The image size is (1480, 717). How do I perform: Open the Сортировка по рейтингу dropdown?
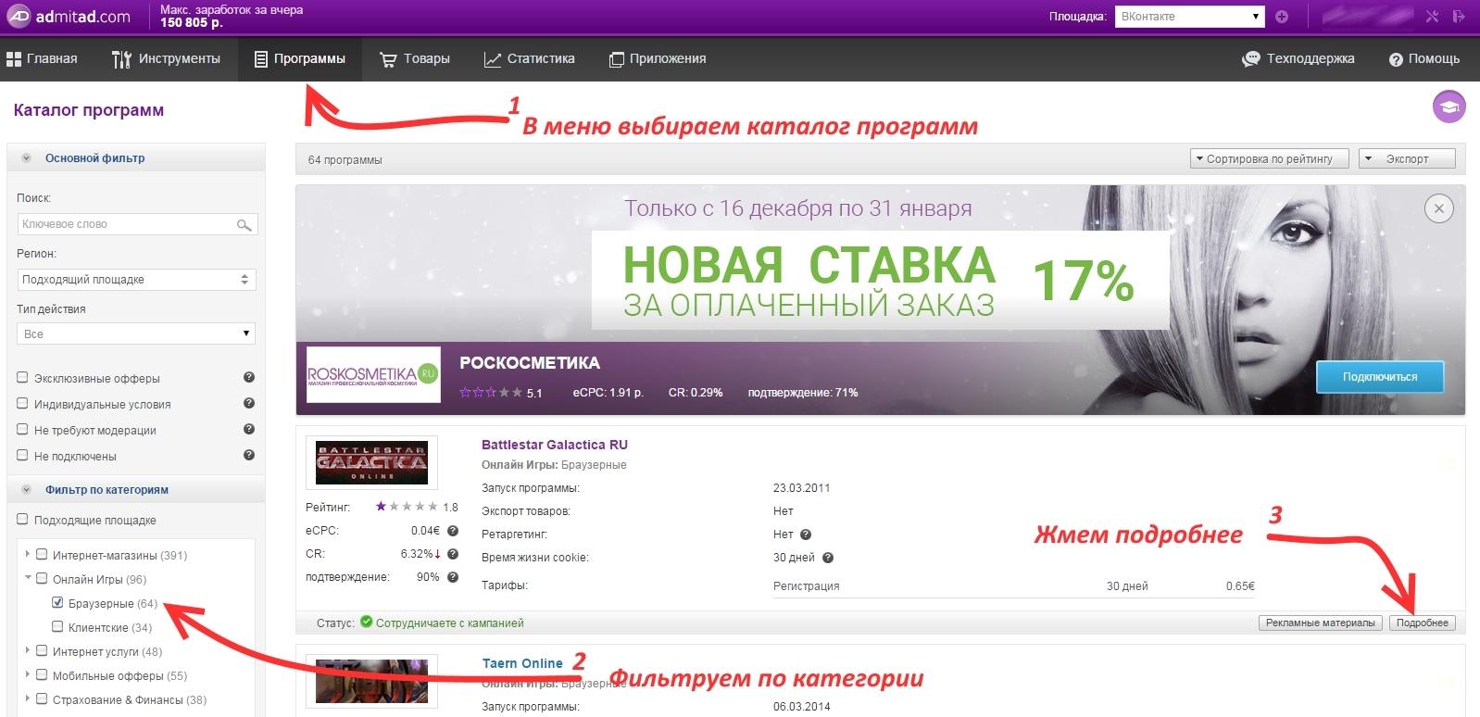click(x=1268, y=159)
